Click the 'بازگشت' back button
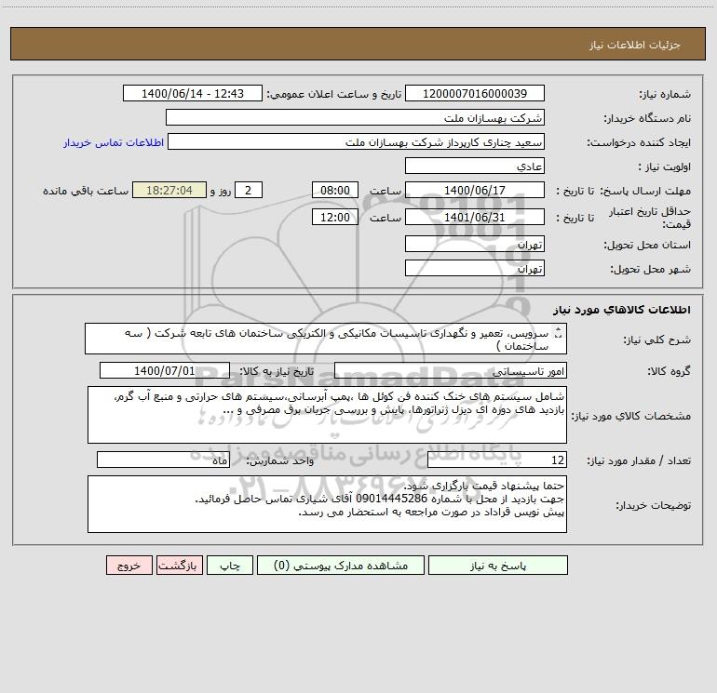The image size is (717, 693). click(x=178, y=565)
